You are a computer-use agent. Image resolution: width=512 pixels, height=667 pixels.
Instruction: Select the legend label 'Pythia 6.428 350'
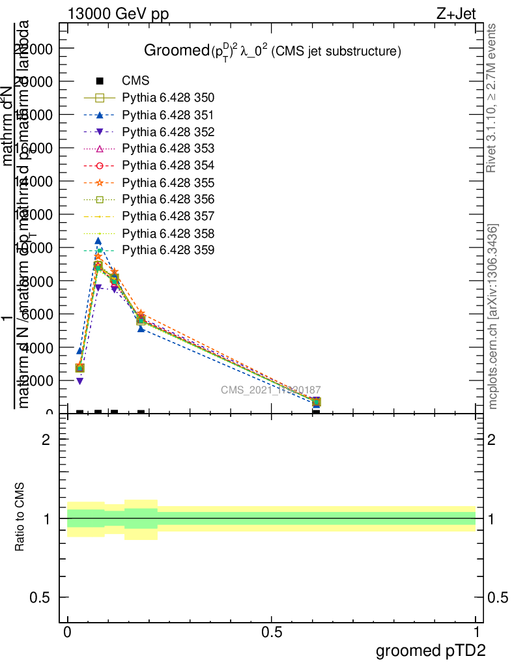pos(168,98)
